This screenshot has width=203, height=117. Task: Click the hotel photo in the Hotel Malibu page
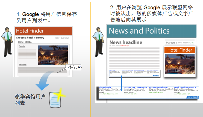pos(53,55)
